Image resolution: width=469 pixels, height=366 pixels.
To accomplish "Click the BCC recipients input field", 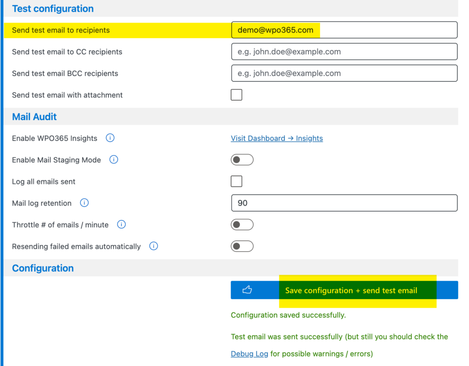I will tap(344, 73).
